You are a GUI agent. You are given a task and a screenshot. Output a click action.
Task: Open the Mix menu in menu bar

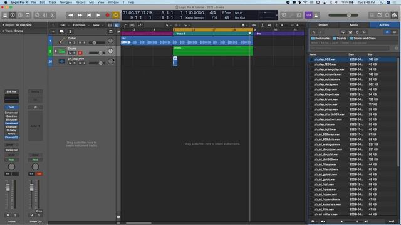(x=91, y=2)
